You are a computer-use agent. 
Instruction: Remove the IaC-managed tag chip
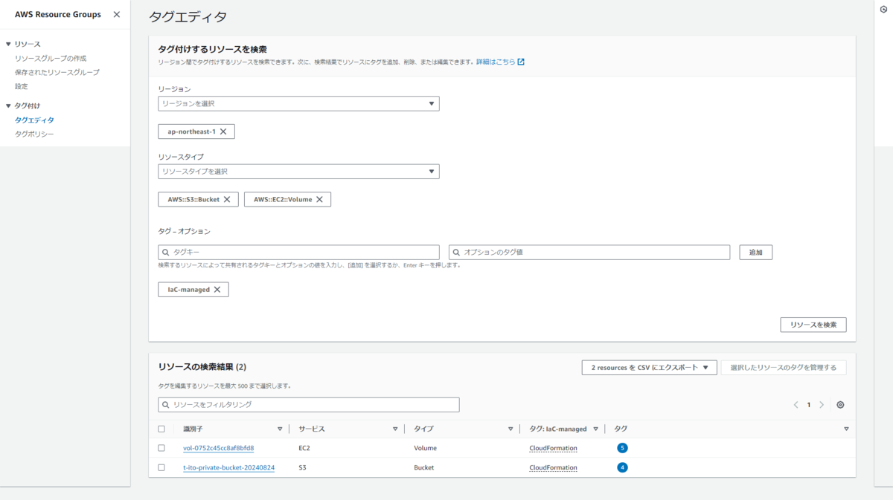click(x=217, y=290)
